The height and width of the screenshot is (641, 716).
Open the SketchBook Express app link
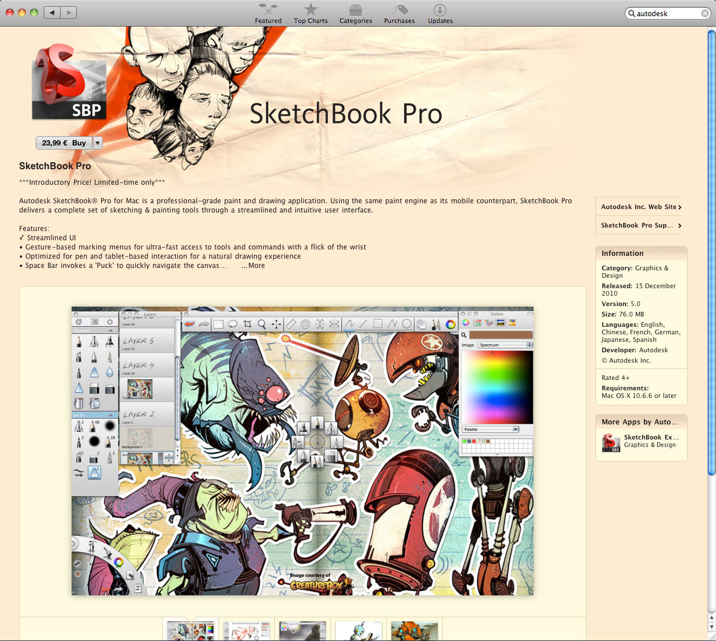651,437
